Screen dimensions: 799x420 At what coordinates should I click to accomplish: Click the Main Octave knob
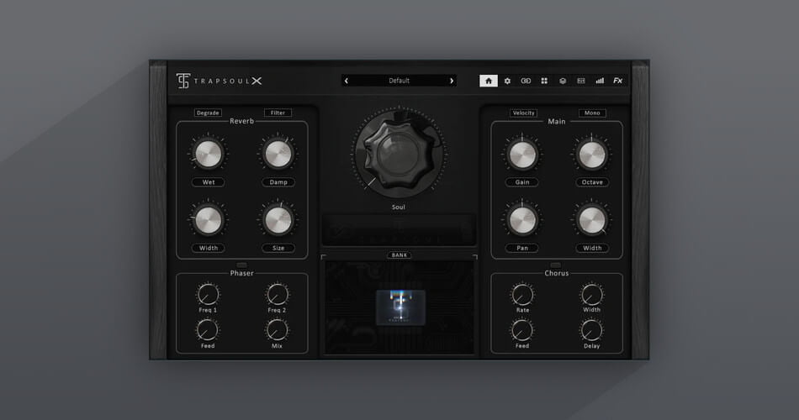pyautogui.click(x=591, y=154)
